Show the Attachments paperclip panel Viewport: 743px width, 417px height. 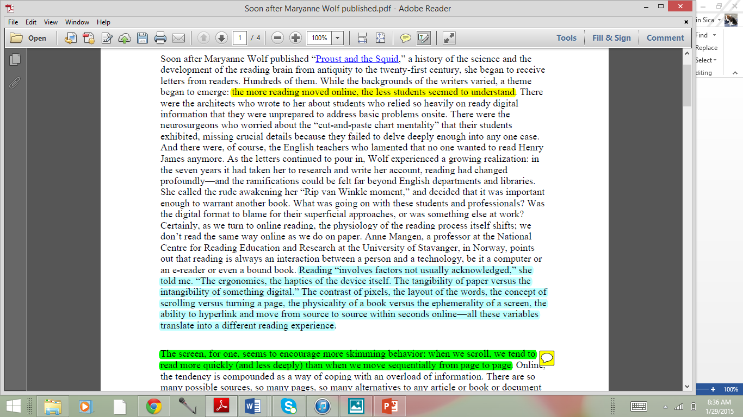click(15, 83)
